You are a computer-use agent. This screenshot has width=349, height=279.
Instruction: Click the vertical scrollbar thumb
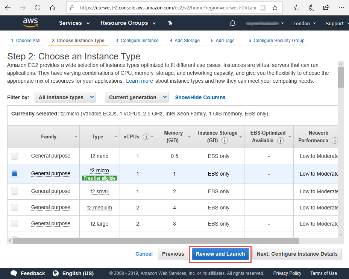pyautogui.click(x=341, y=77)
